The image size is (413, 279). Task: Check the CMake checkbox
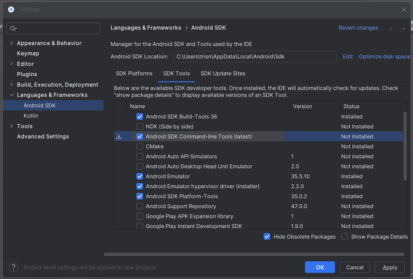click(140, 147)
